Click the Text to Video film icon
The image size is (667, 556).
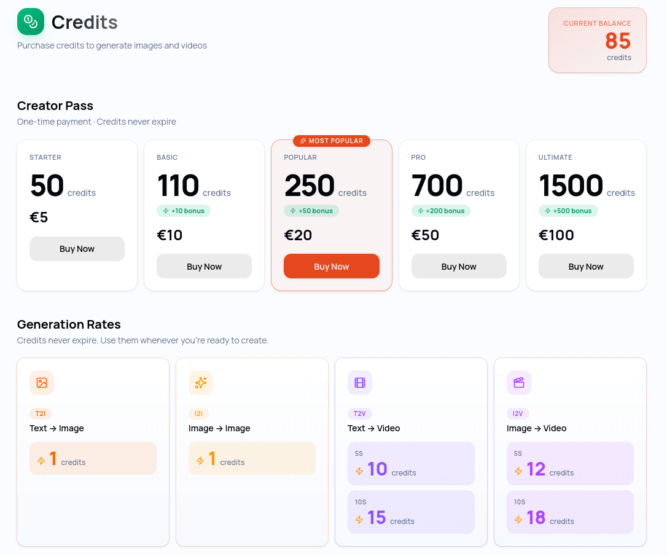coord(360,383)
